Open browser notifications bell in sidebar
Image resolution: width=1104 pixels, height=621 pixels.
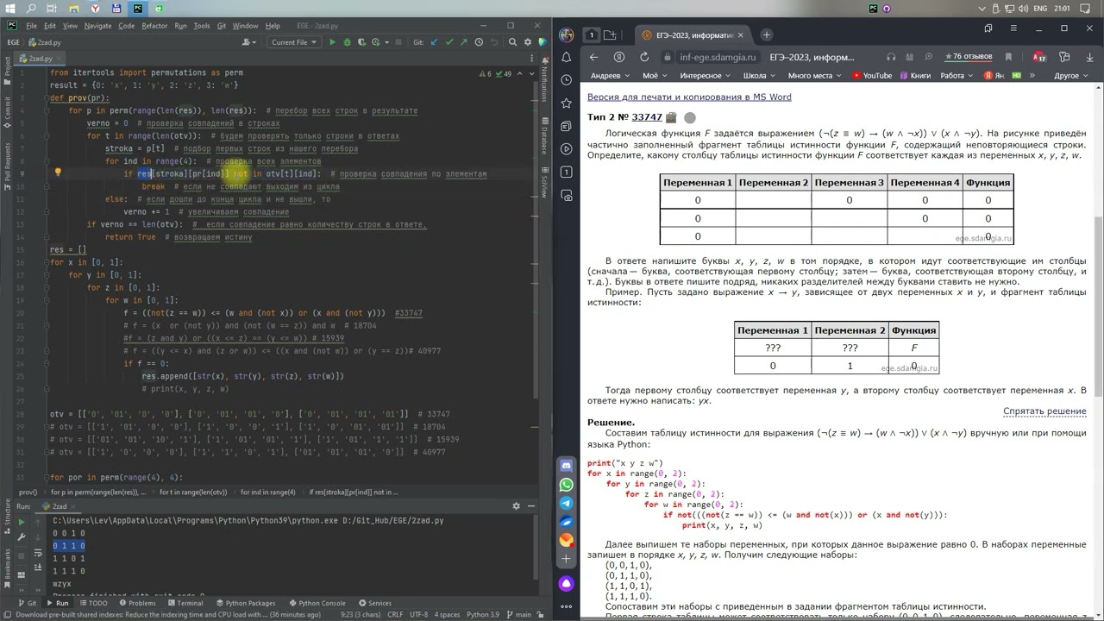point(567,57)
